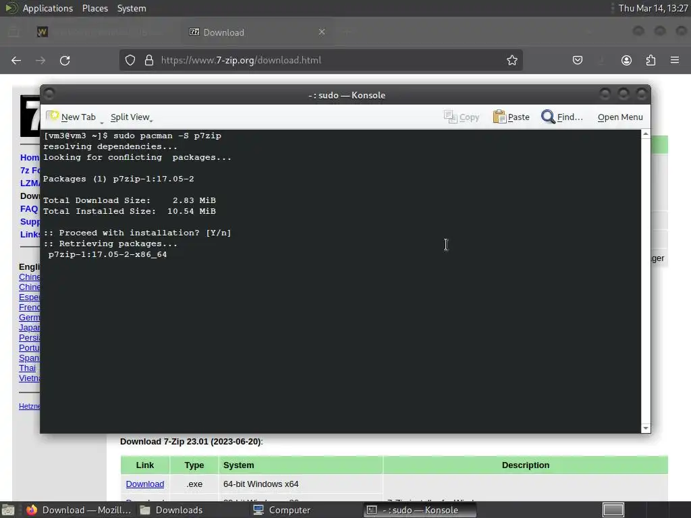The width and height of the screenshot is (691, 518).
Task: Click the workspace switcher in bottom panel
Action: point(613,510)
